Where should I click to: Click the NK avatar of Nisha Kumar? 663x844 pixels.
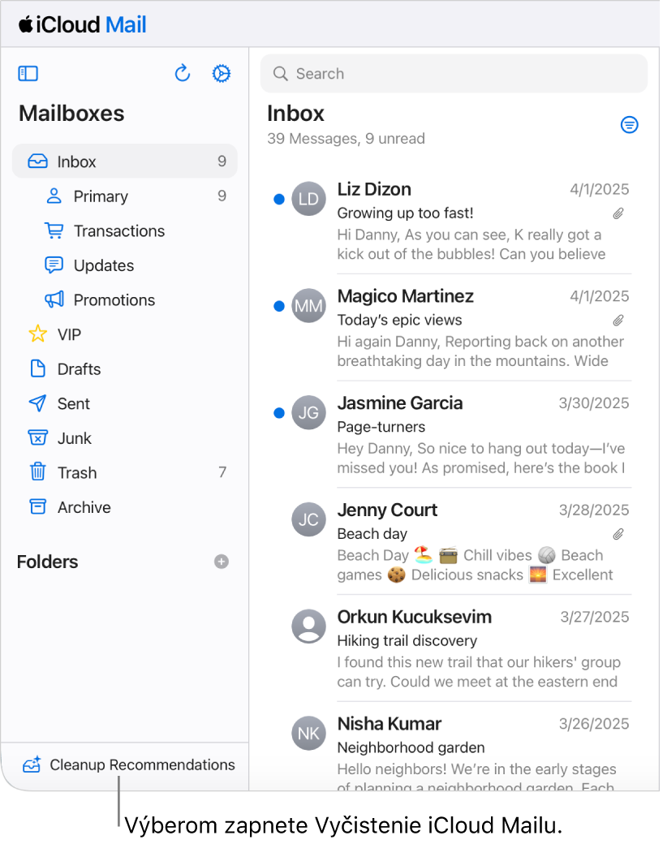[x=309, y=734]
